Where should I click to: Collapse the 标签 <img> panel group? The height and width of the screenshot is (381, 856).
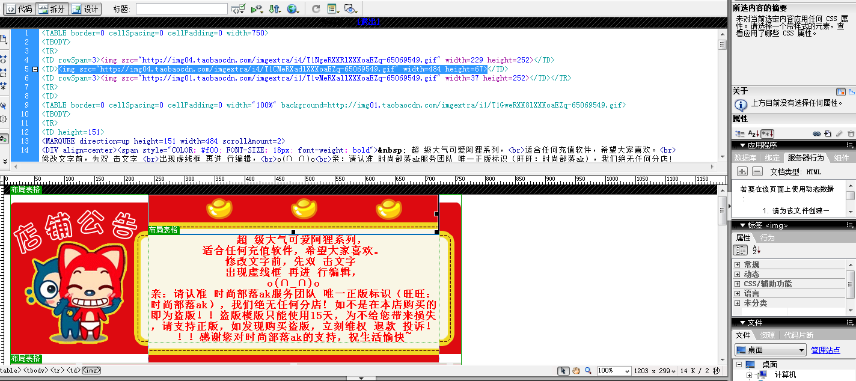[742, 225]
